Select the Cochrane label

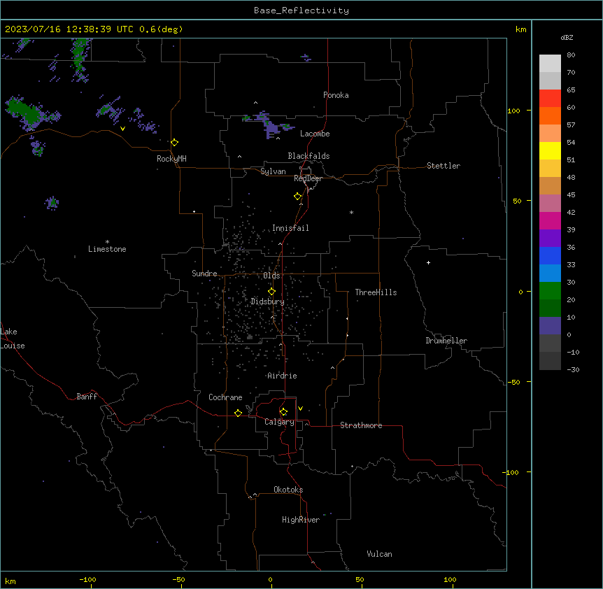[x=225, y=397]
